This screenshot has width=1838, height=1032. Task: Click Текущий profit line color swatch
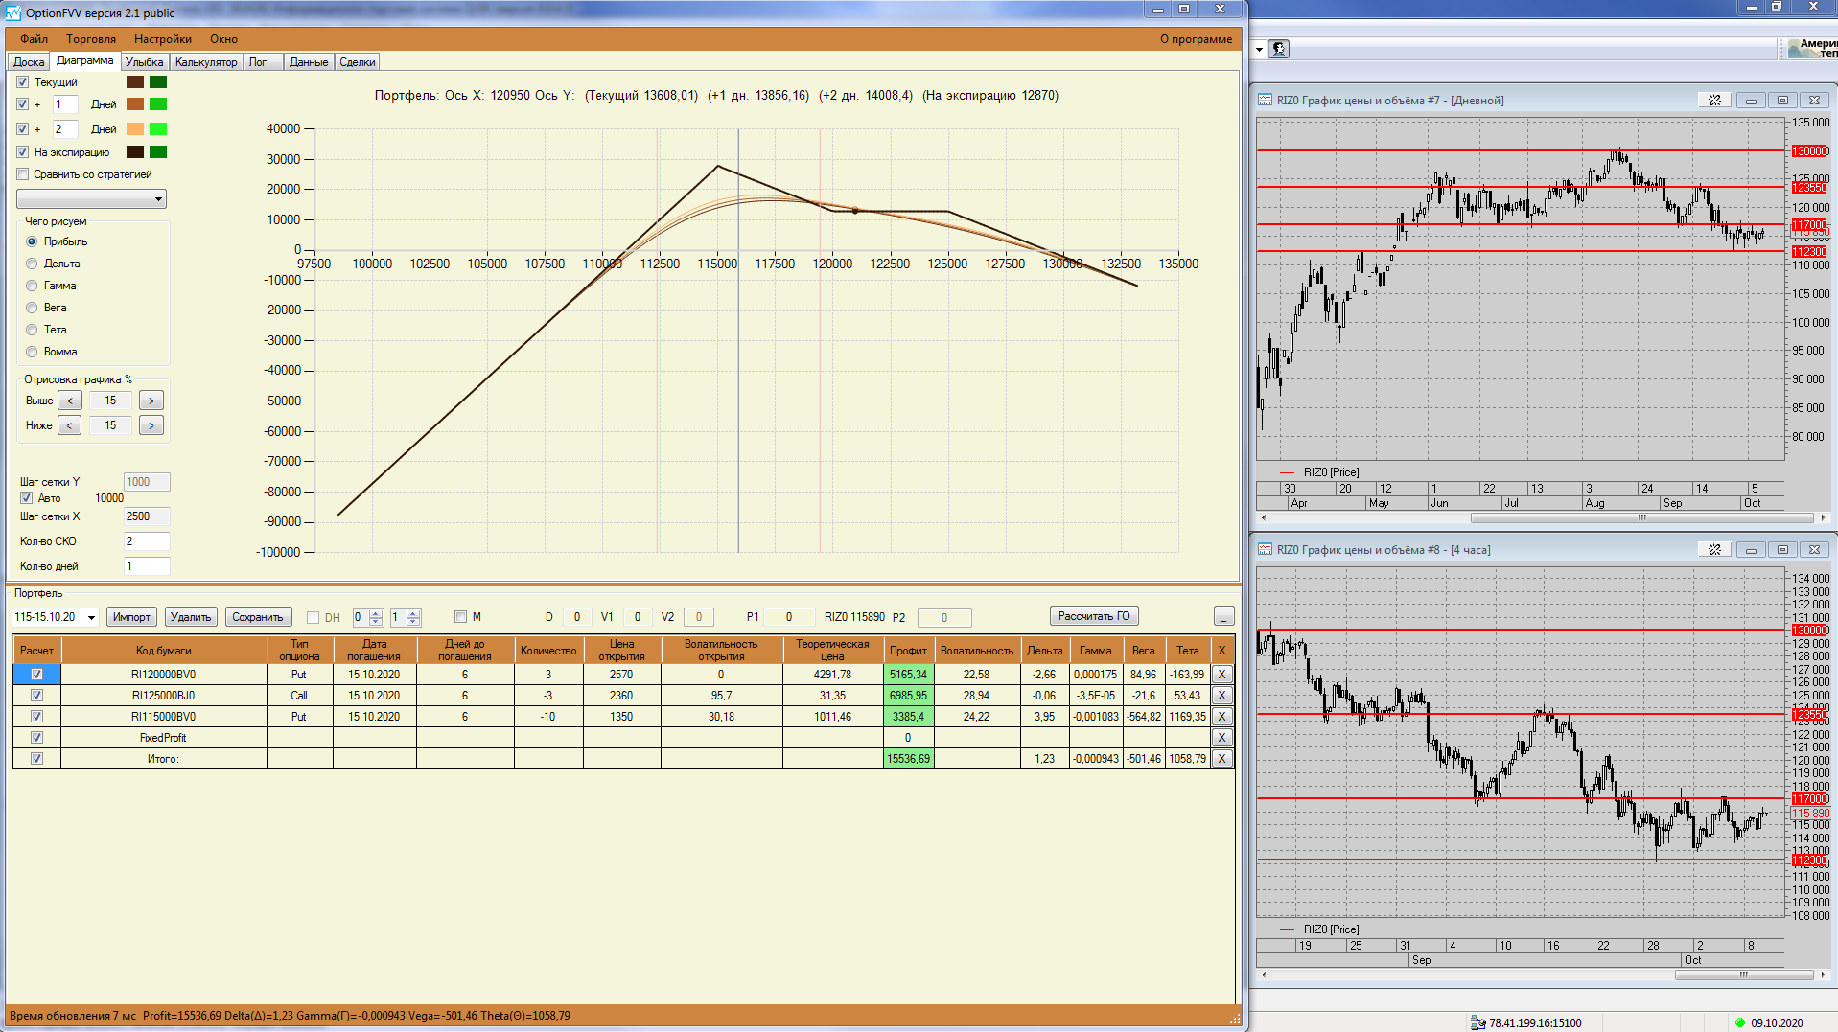(135, 82)
